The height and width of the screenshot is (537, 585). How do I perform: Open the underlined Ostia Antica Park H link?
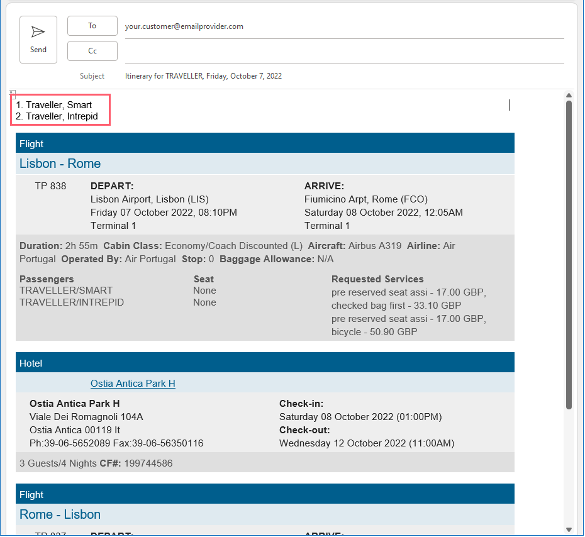pos(133,383)
